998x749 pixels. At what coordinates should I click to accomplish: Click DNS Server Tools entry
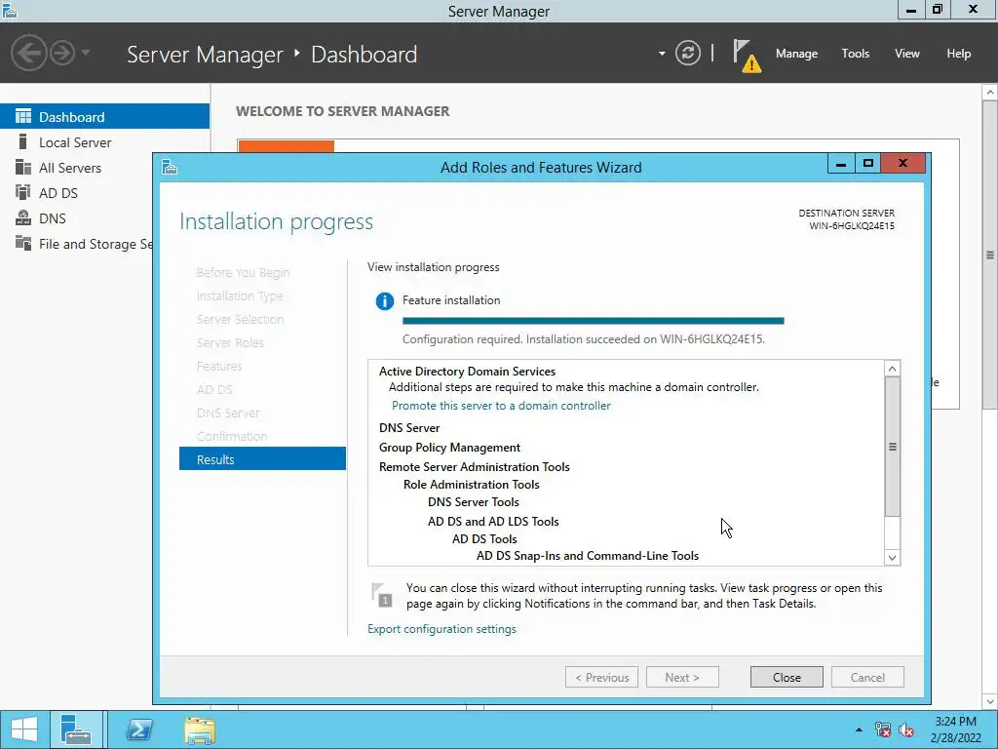pyautogui.click(x=474, y=502)
